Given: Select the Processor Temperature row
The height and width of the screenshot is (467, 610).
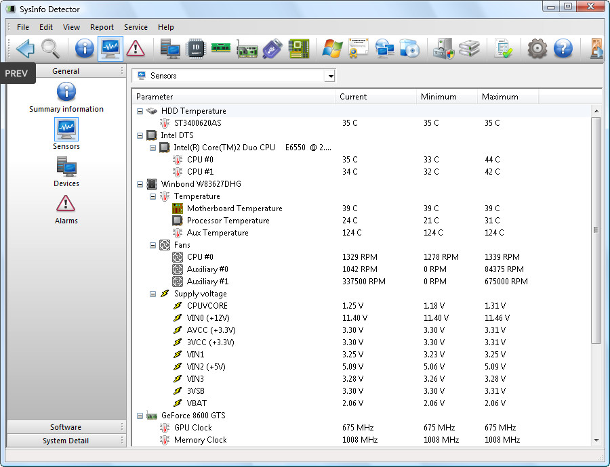Looking at the screenshot, I should (x=362, y=221).
